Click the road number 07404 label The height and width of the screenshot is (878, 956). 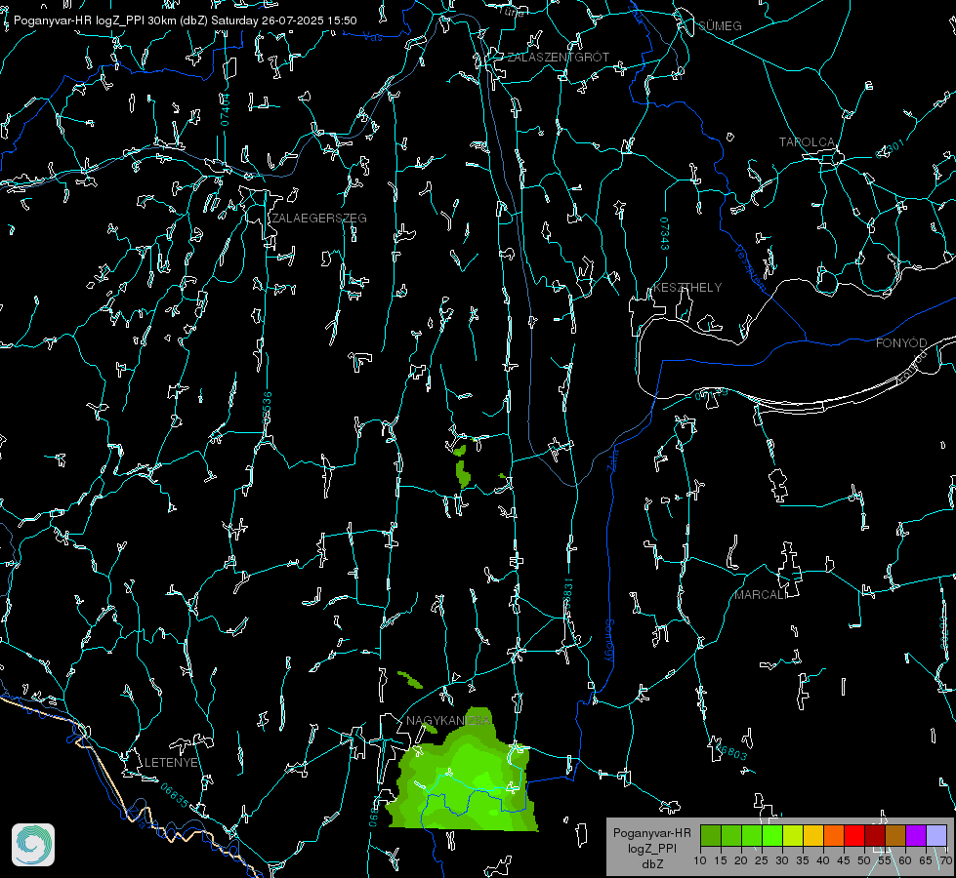(x=226, y=109)
